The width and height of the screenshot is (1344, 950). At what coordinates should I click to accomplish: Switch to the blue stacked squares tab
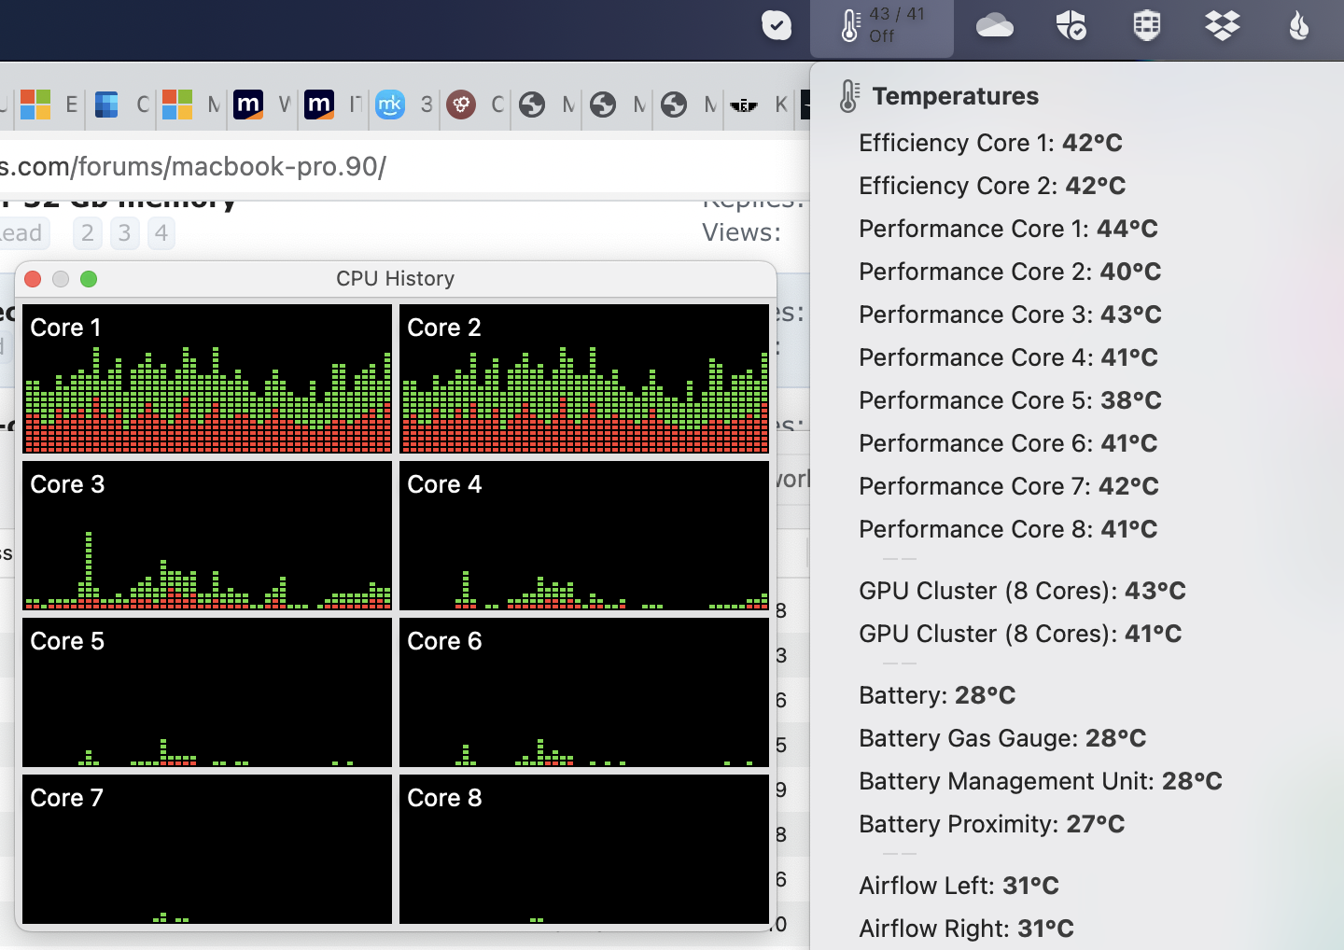pyautogui.click(x=121, y=105)
